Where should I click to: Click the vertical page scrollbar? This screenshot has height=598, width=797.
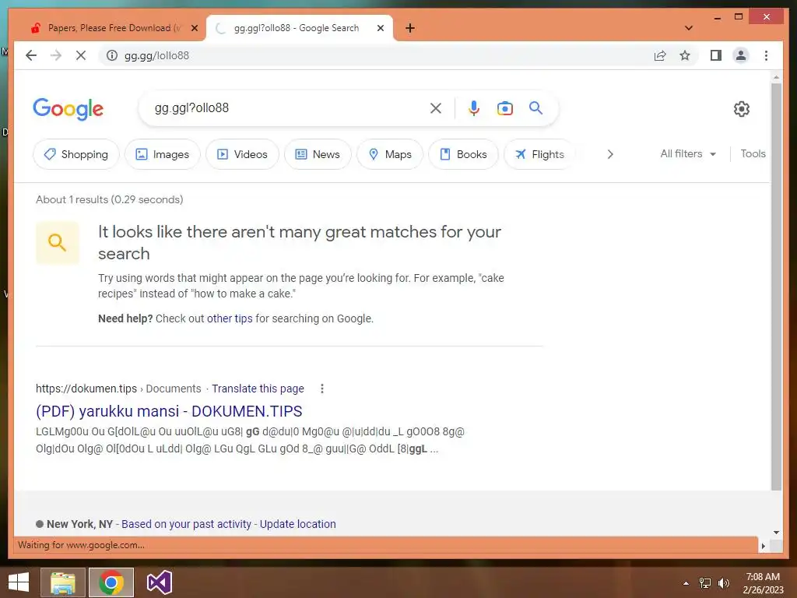776,286
